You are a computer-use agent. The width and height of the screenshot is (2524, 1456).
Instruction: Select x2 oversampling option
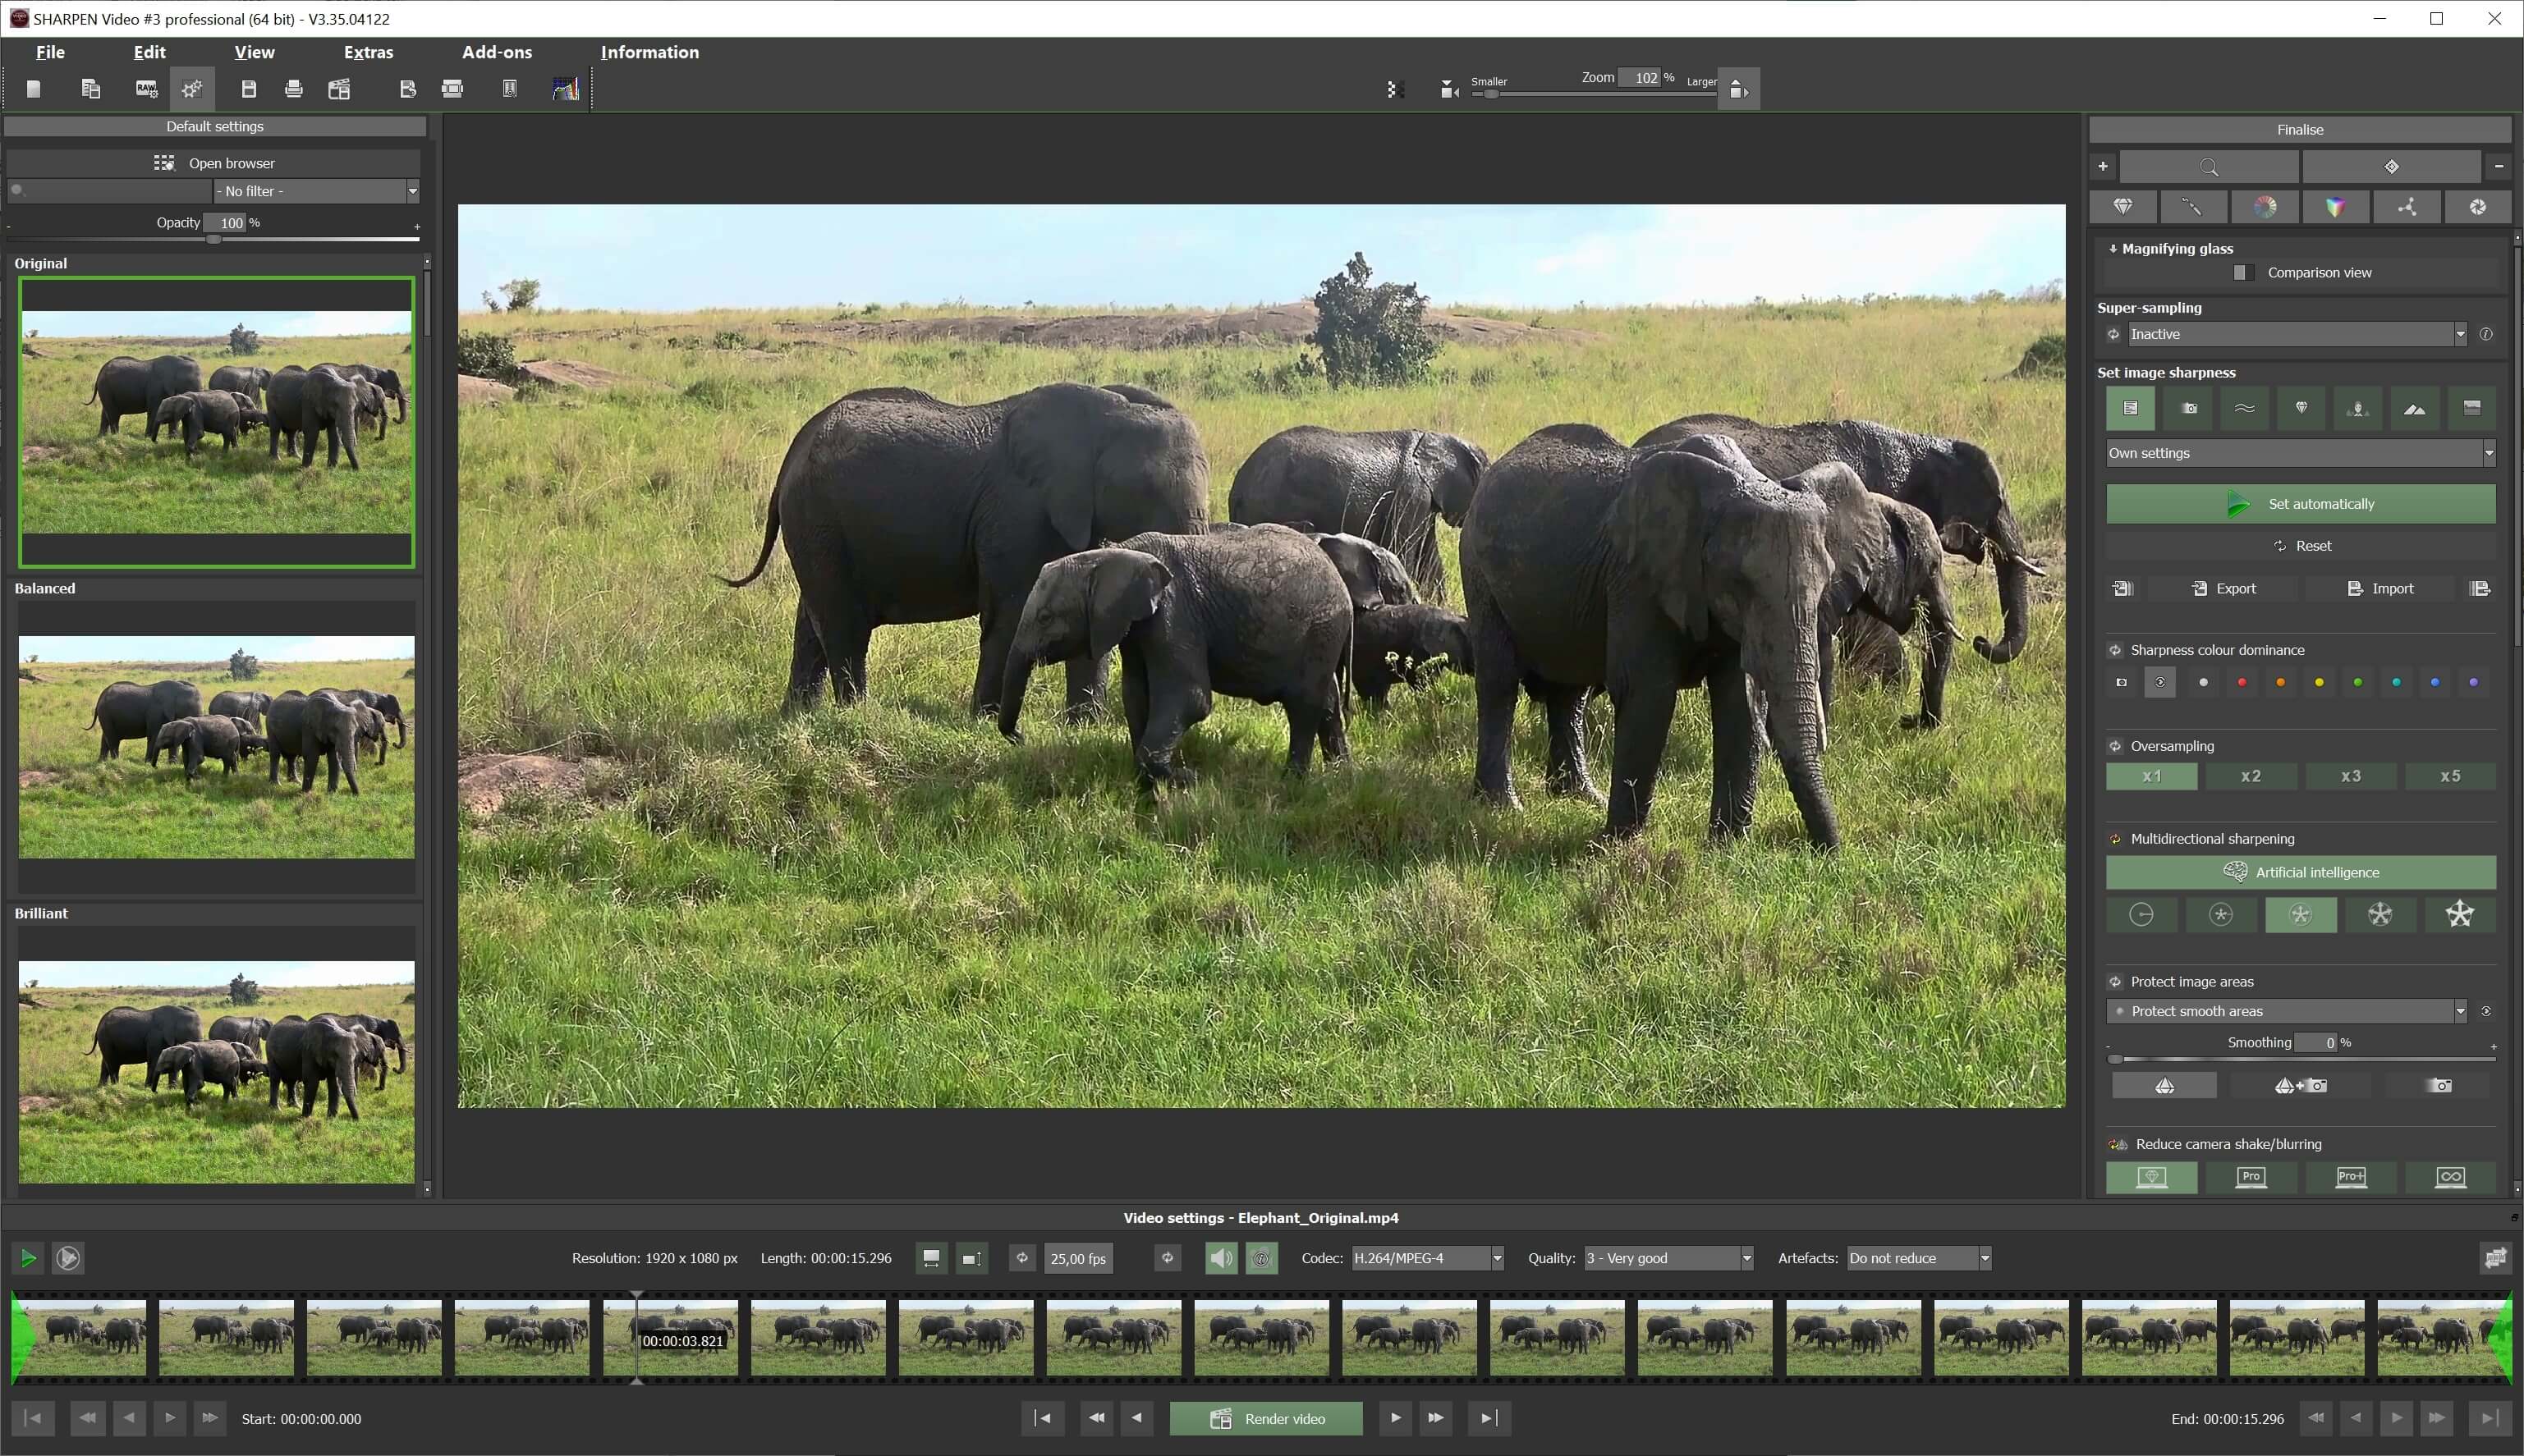click(x=2250, y=776)
